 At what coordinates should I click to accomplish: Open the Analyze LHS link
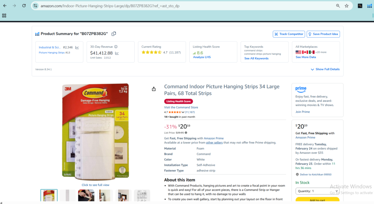pos(202,57)
